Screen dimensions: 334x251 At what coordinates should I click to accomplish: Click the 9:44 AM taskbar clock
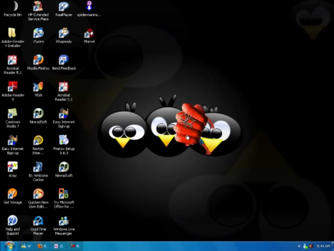[324, 246]
